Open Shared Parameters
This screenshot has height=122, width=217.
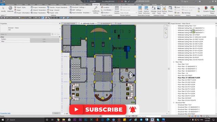click(x=38, y=10)
